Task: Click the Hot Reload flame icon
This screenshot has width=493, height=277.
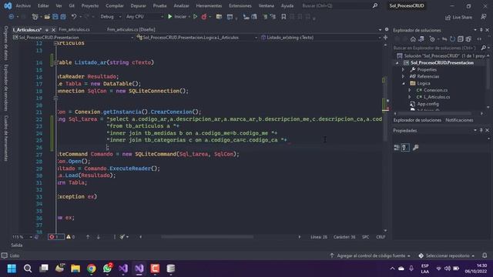Action: [x=203, y=17]
